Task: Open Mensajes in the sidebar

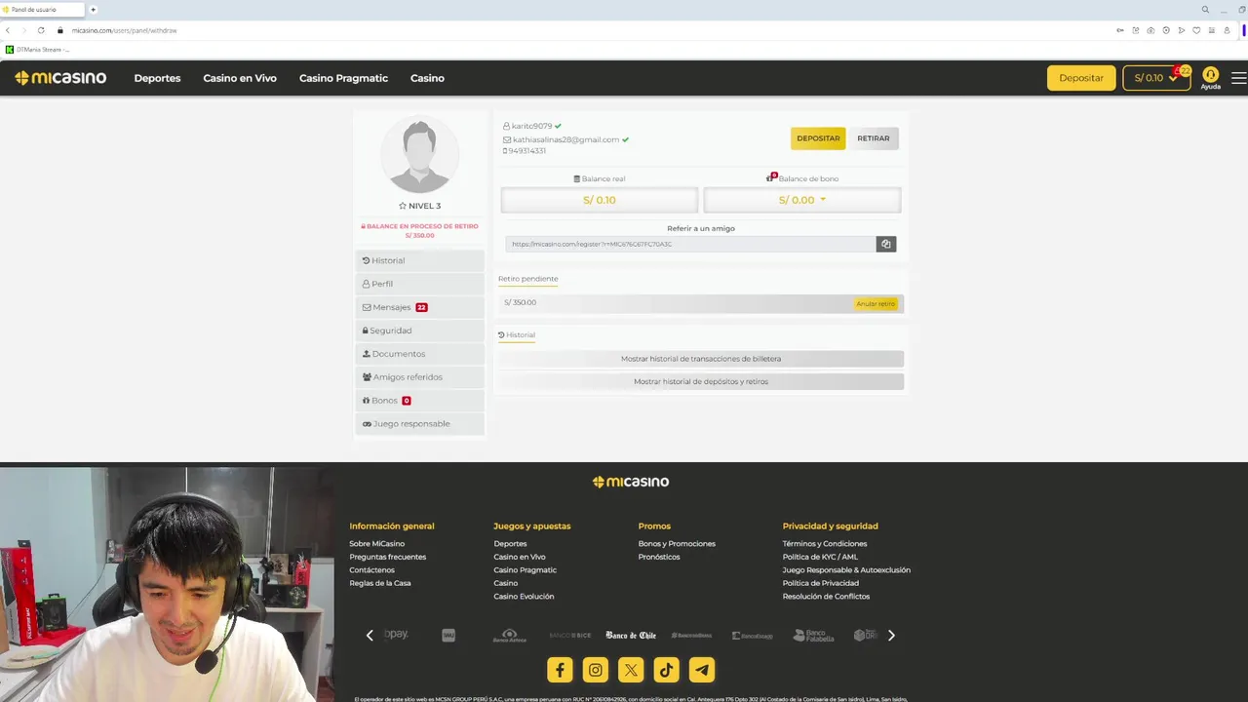Action: (419, 307)
